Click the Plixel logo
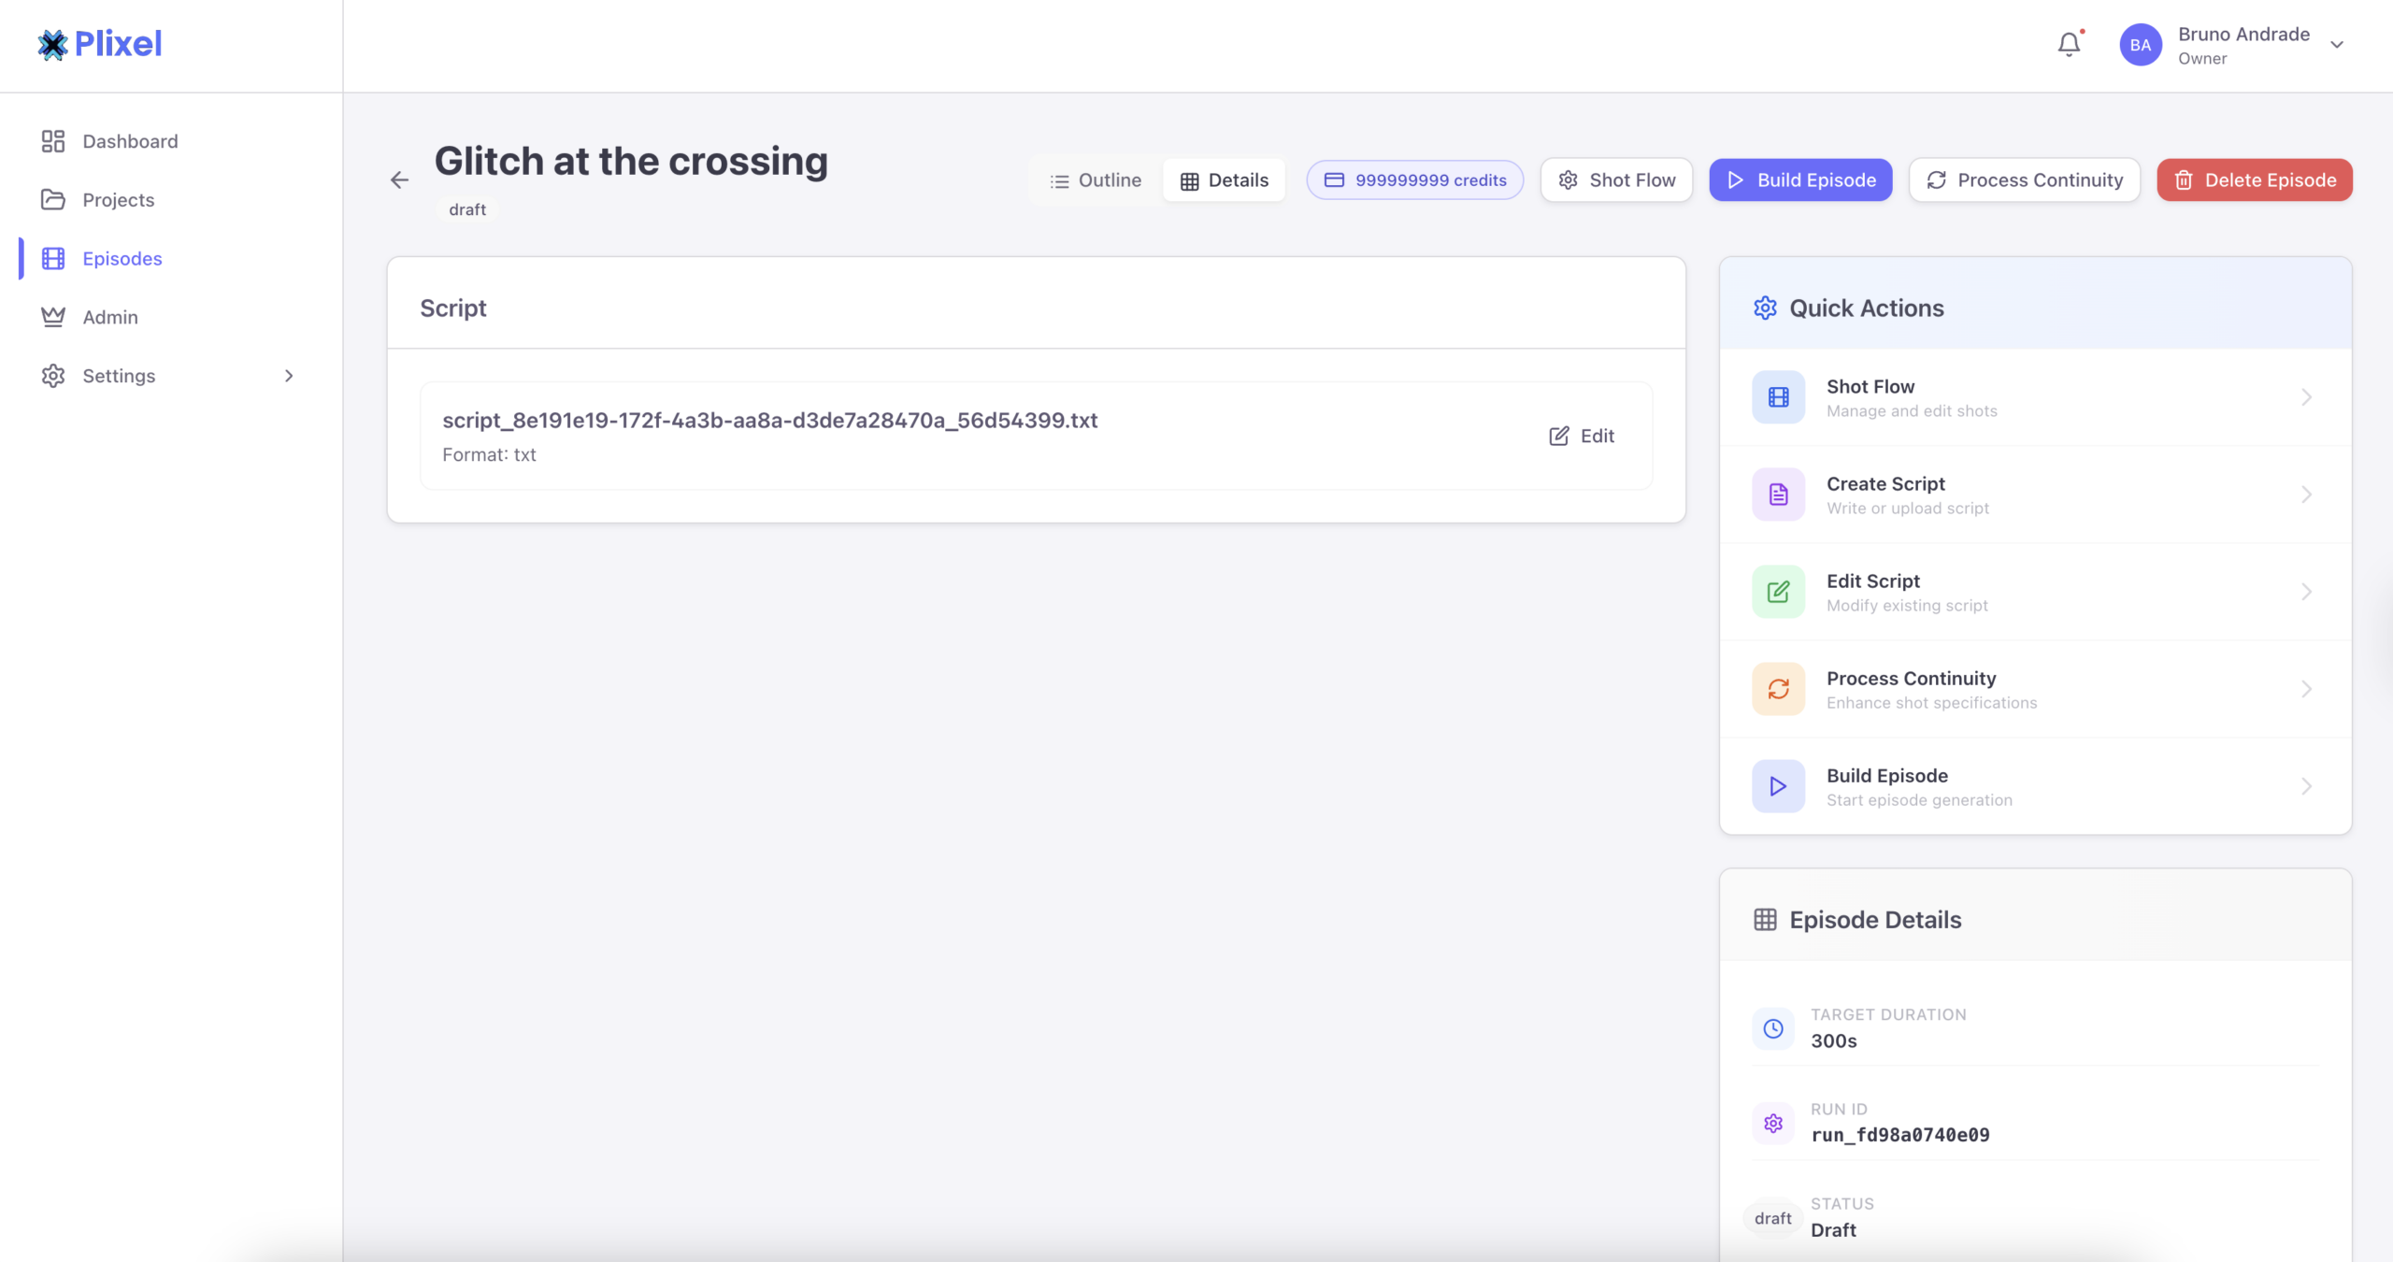 point(100,44)
